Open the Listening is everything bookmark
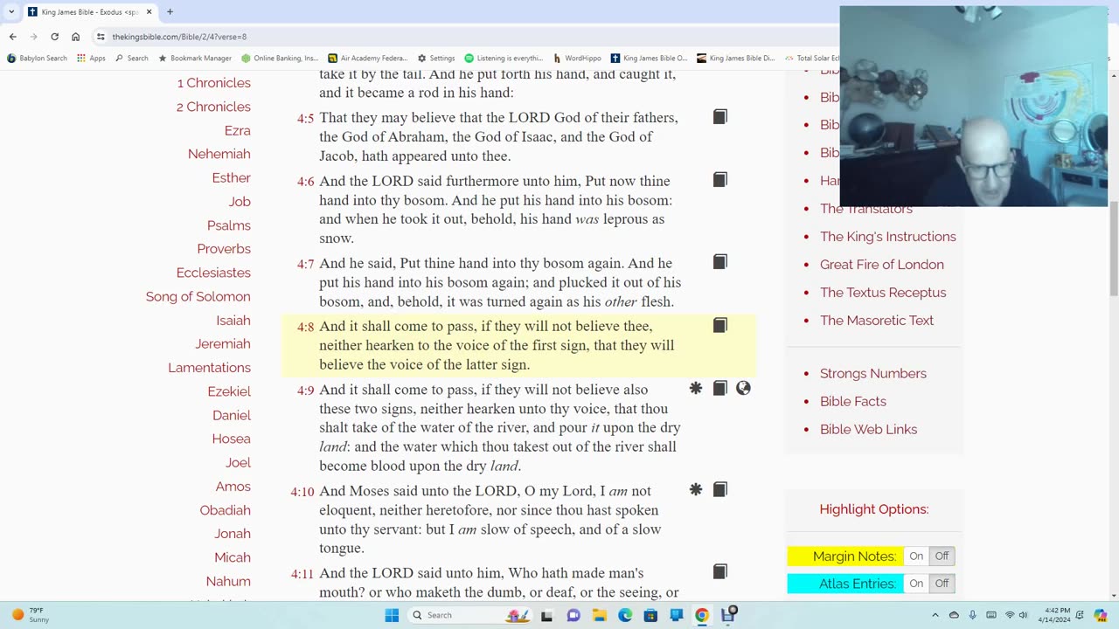Image resolution: width=1119 pixels, height=629 pixels. point(503,59)
